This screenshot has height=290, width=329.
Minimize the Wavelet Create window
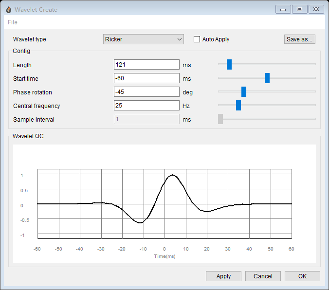[283, 9]
